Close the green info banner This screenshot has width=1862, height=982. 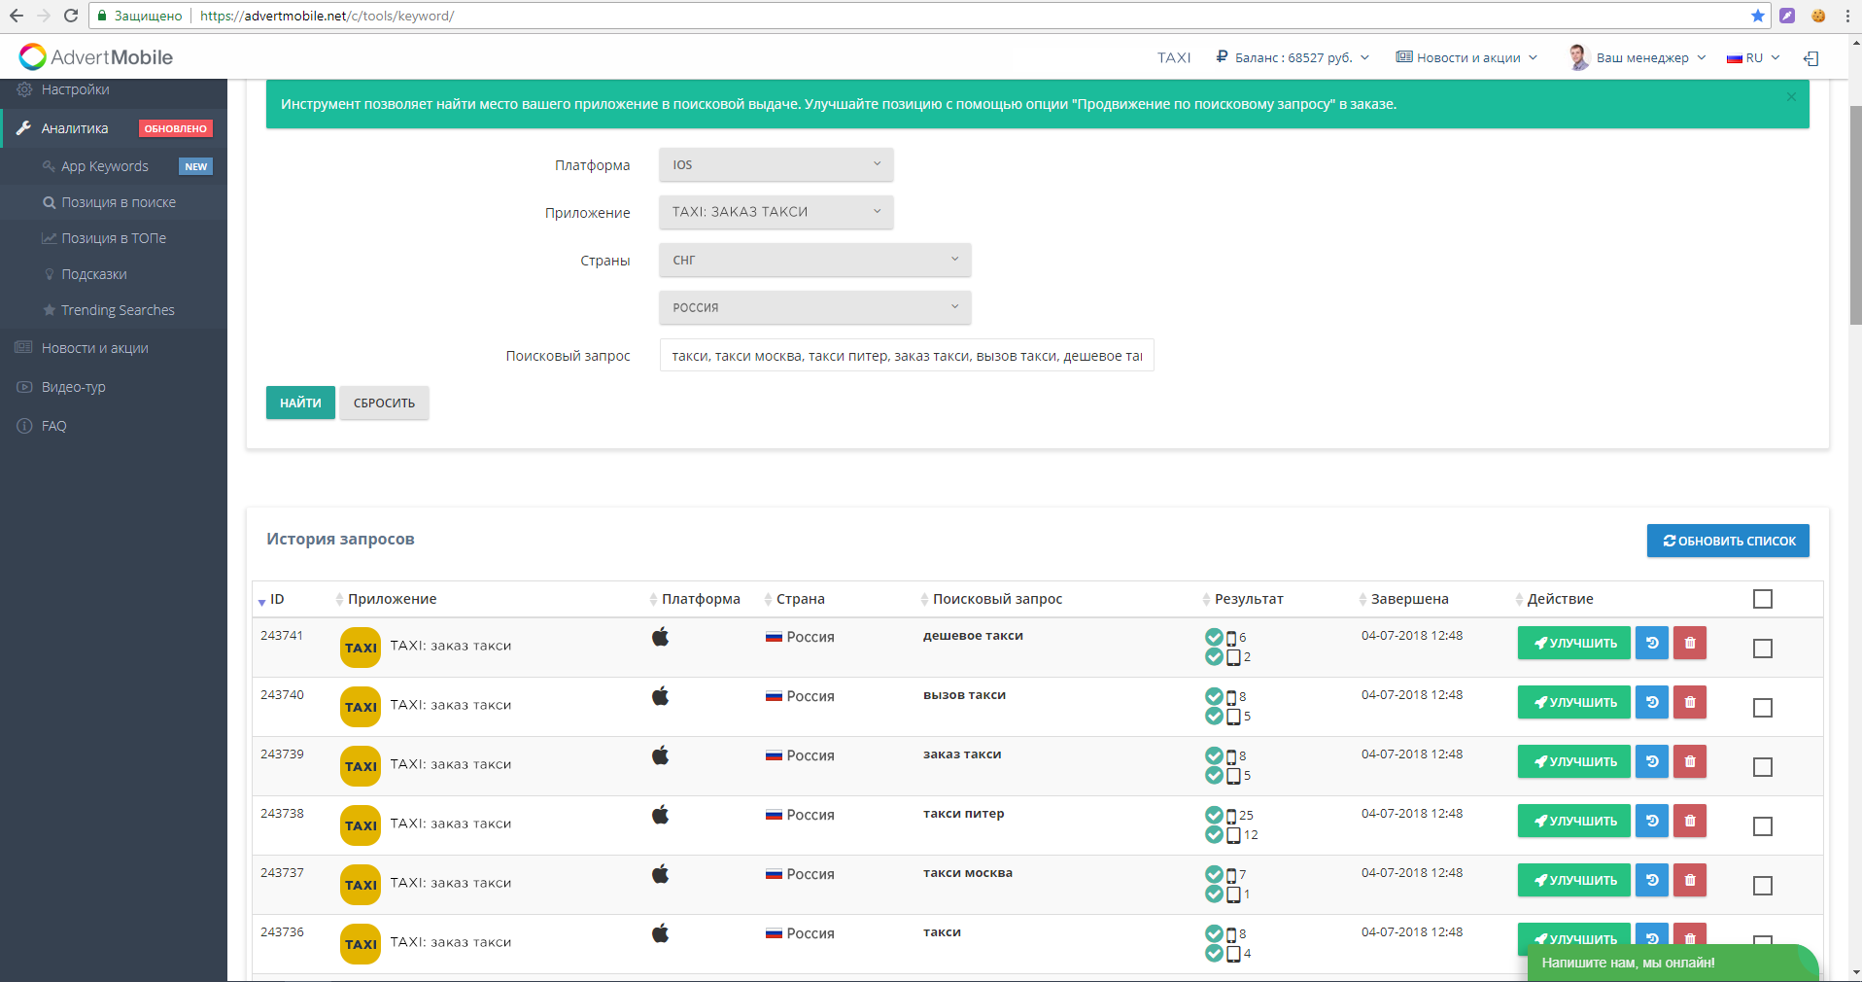1791,96
